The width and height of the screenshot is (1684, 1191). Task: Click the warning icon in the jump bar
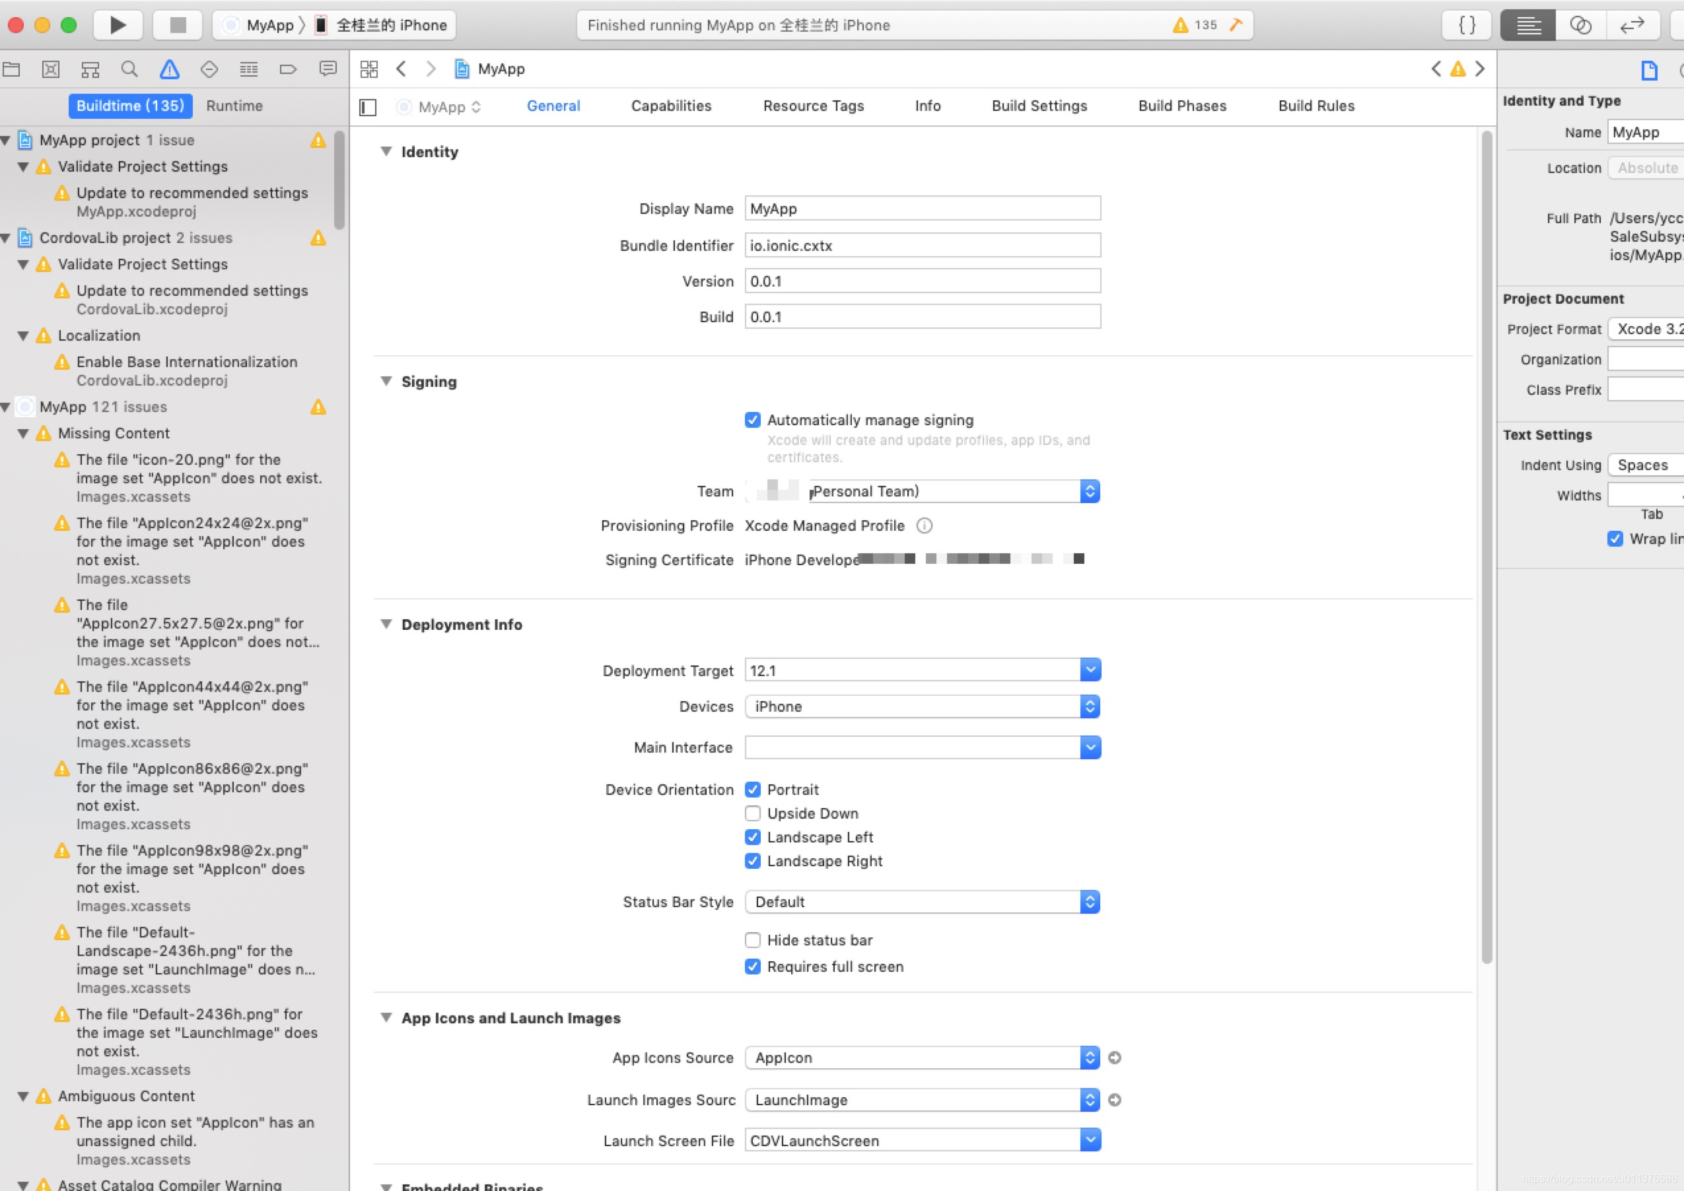point(1458,69)
